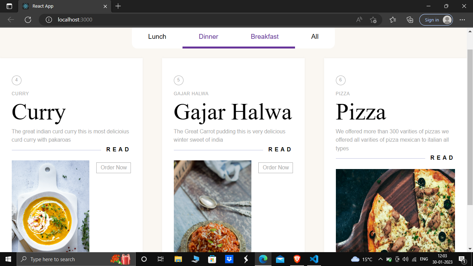Image resolution: width=473 pixels, height=266 pixels.
Task: Click the Pizza food thumbnail
Action: click(x=395, y=211)
